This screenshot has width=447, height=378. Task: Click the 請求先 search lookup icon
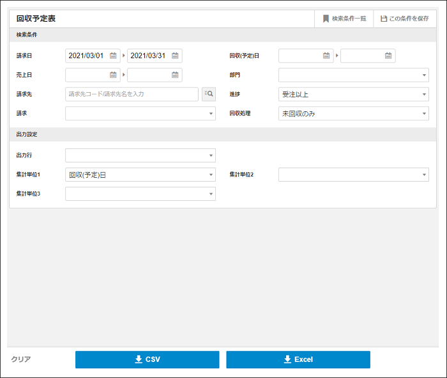(x=209, y=94)
